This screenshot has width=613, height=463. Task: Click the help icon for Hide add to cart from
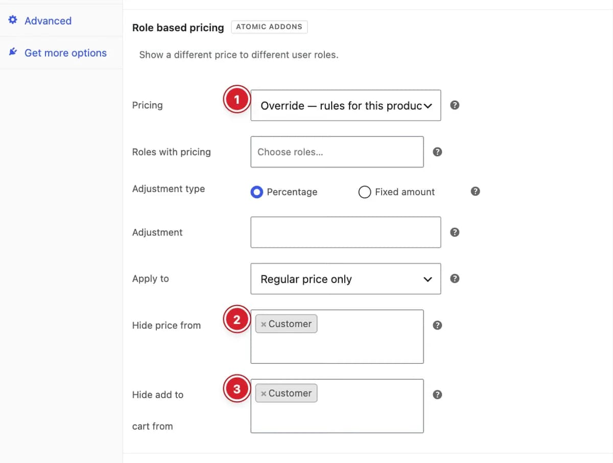coord(437,395)
